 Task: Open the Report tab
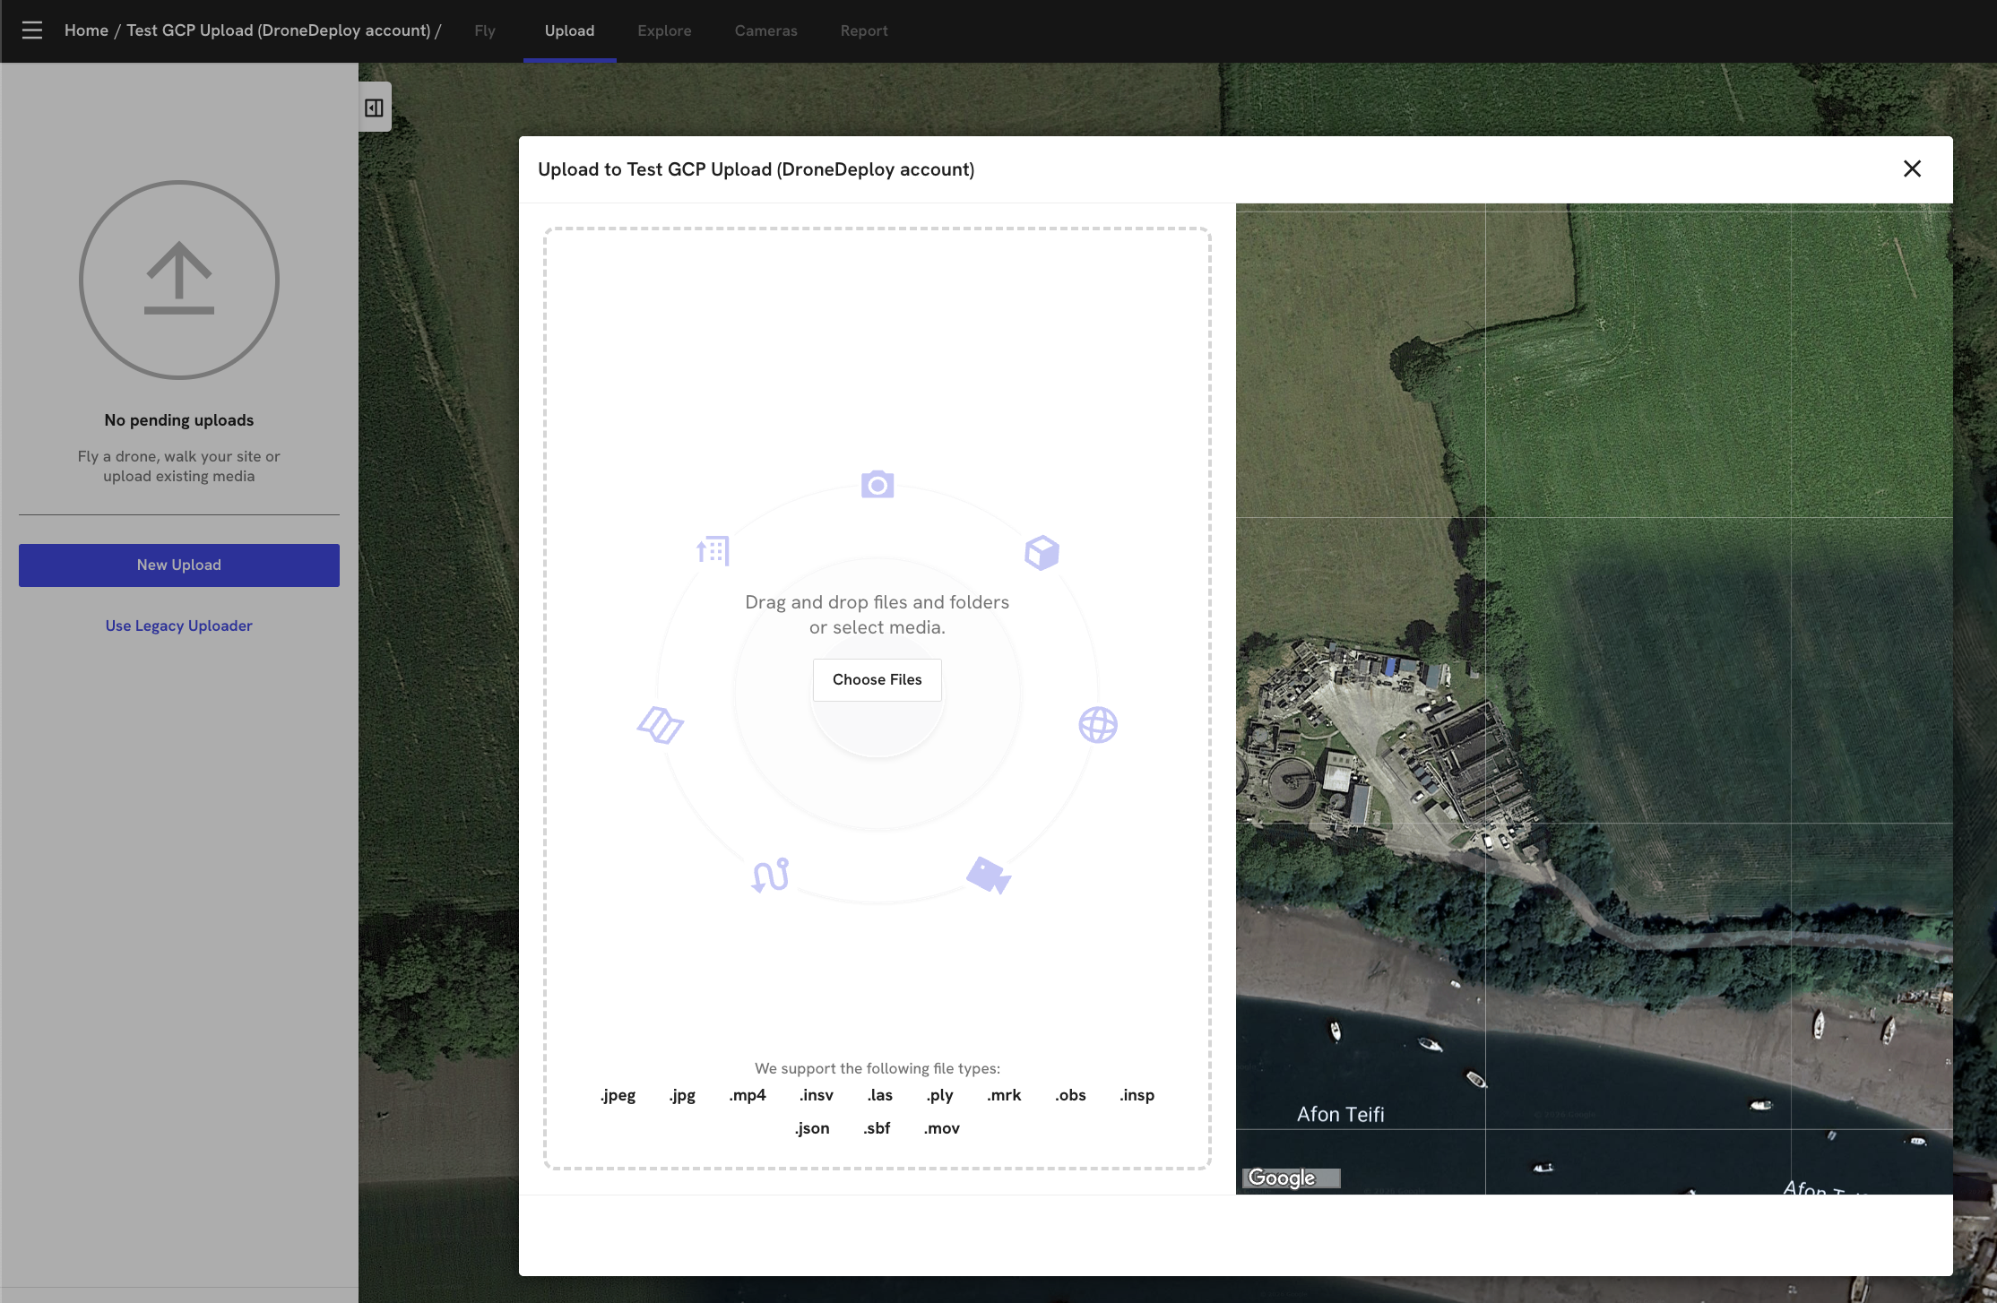click(864, 30)
